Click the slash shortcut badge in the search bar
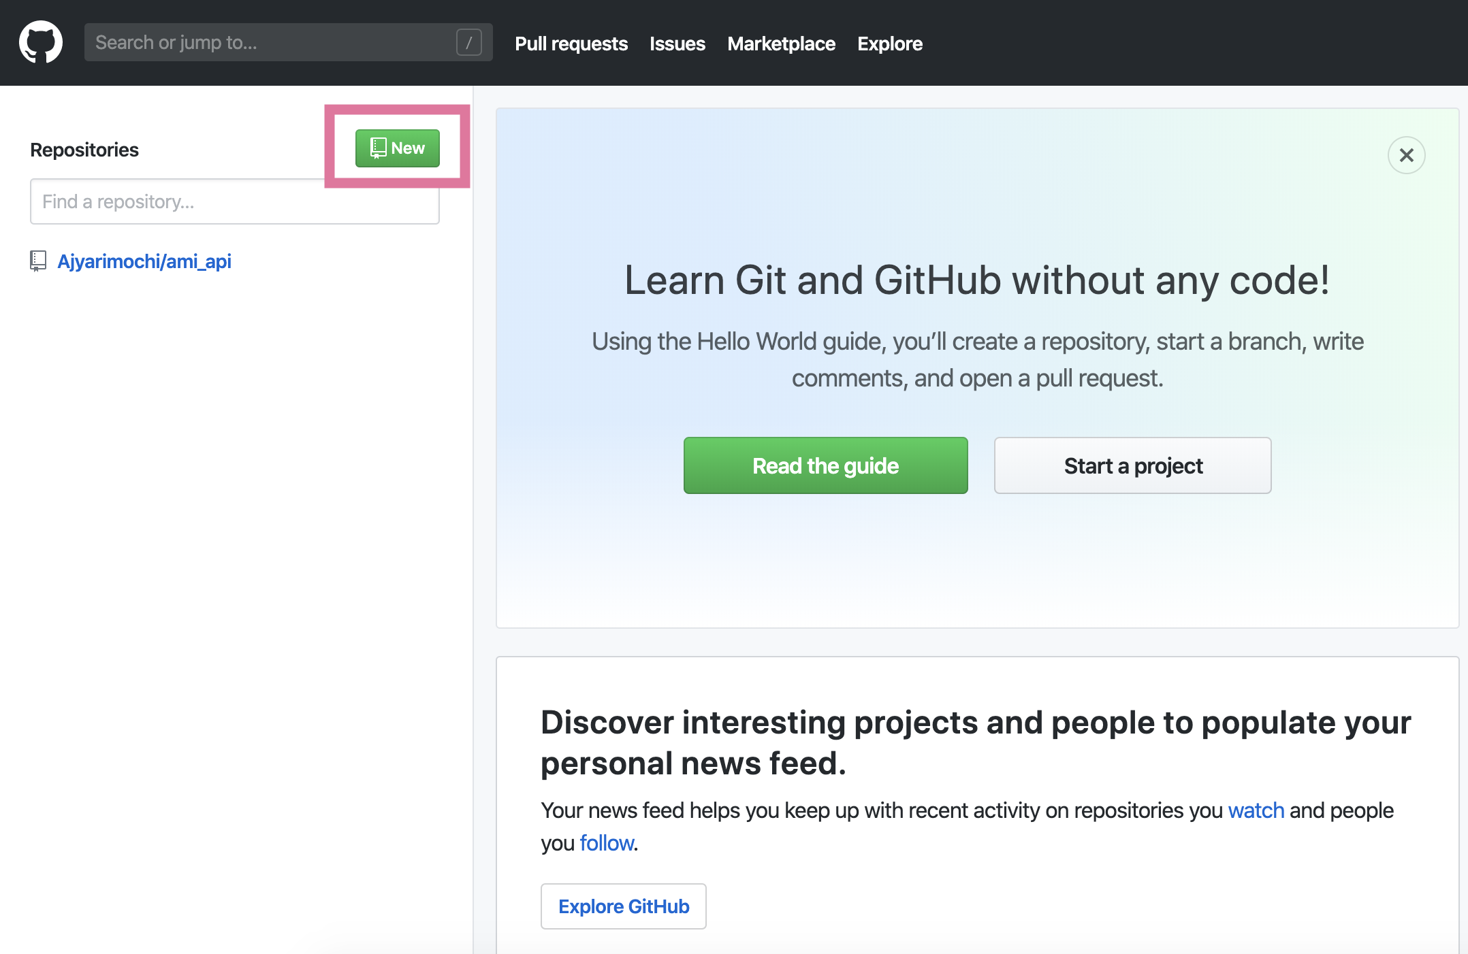Viewport: 1468px width, 954px height. tap(468, 42)
